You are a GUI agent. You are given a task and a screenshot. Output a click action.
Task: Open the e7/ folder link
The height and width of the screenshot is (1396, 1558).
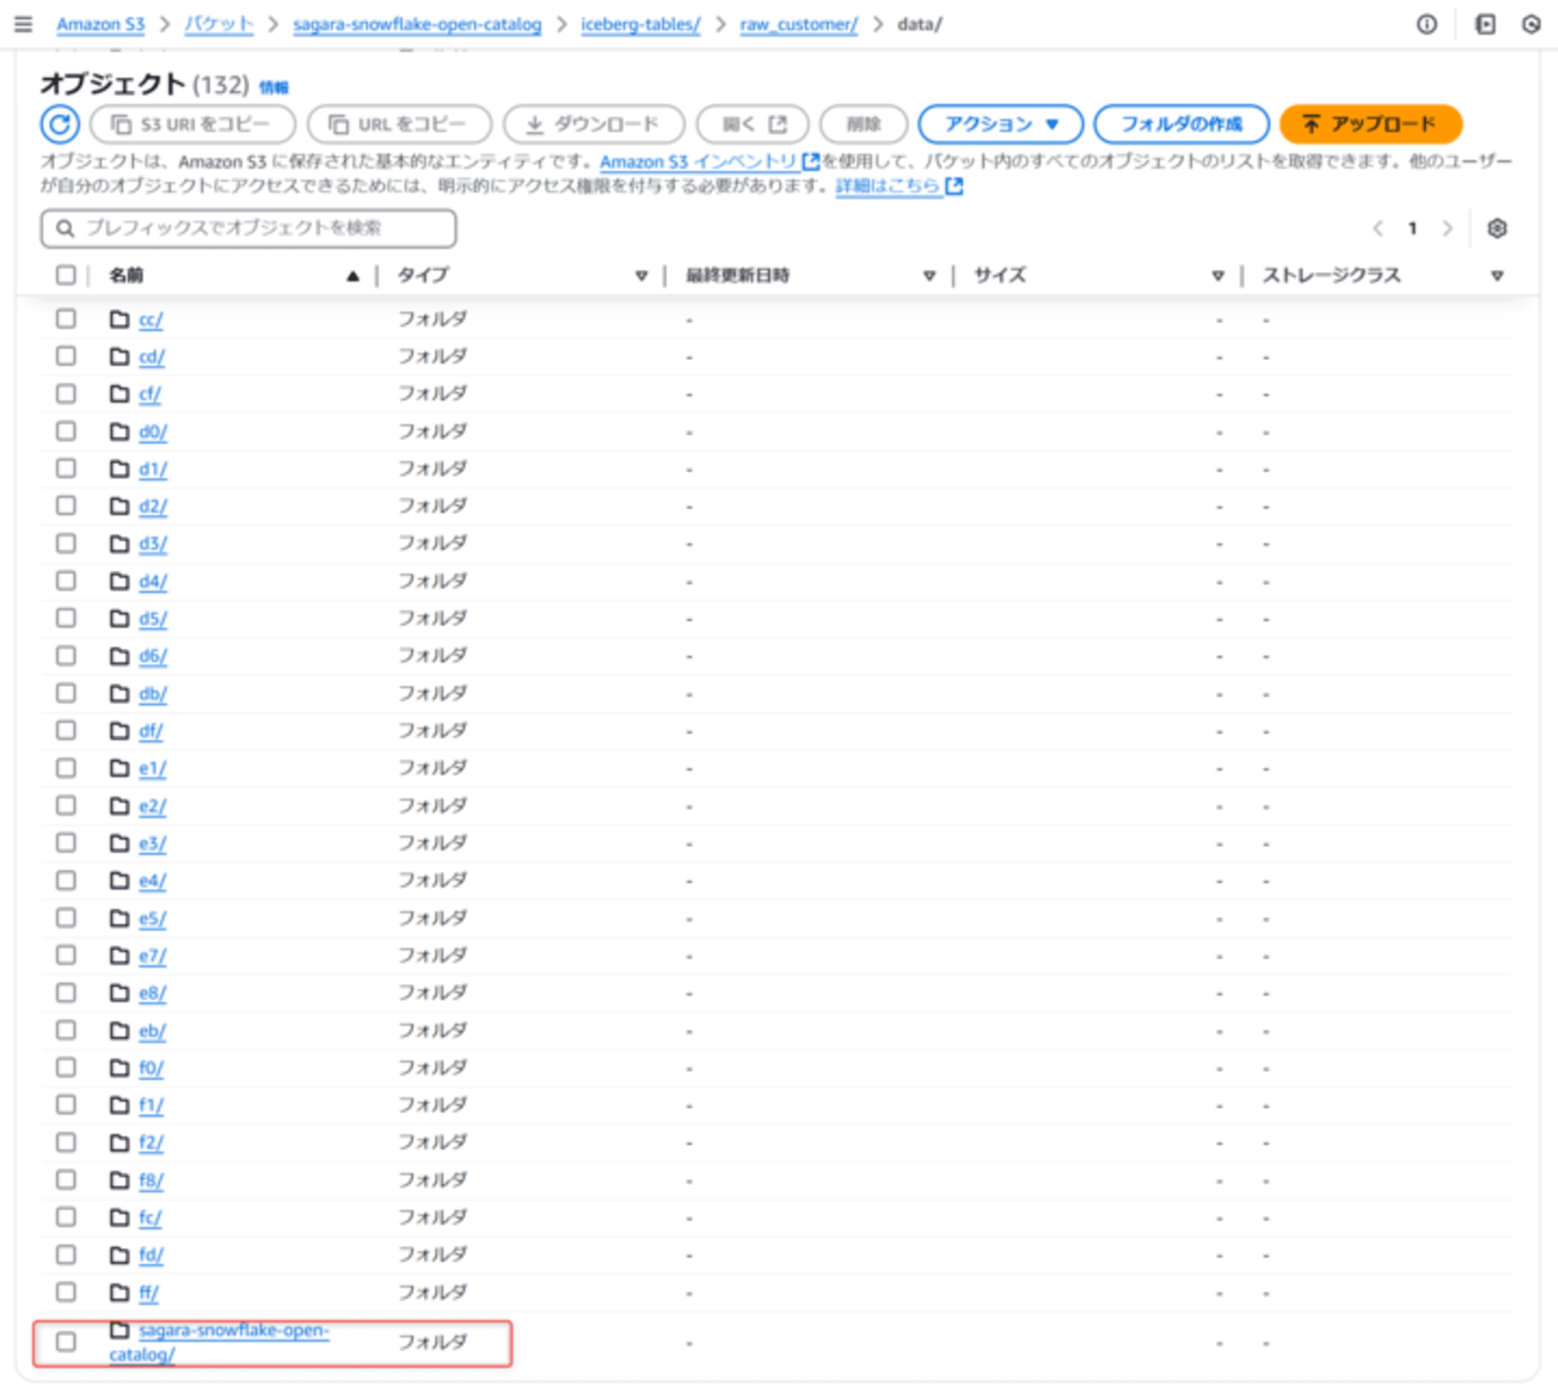click(x=152, y=955)
